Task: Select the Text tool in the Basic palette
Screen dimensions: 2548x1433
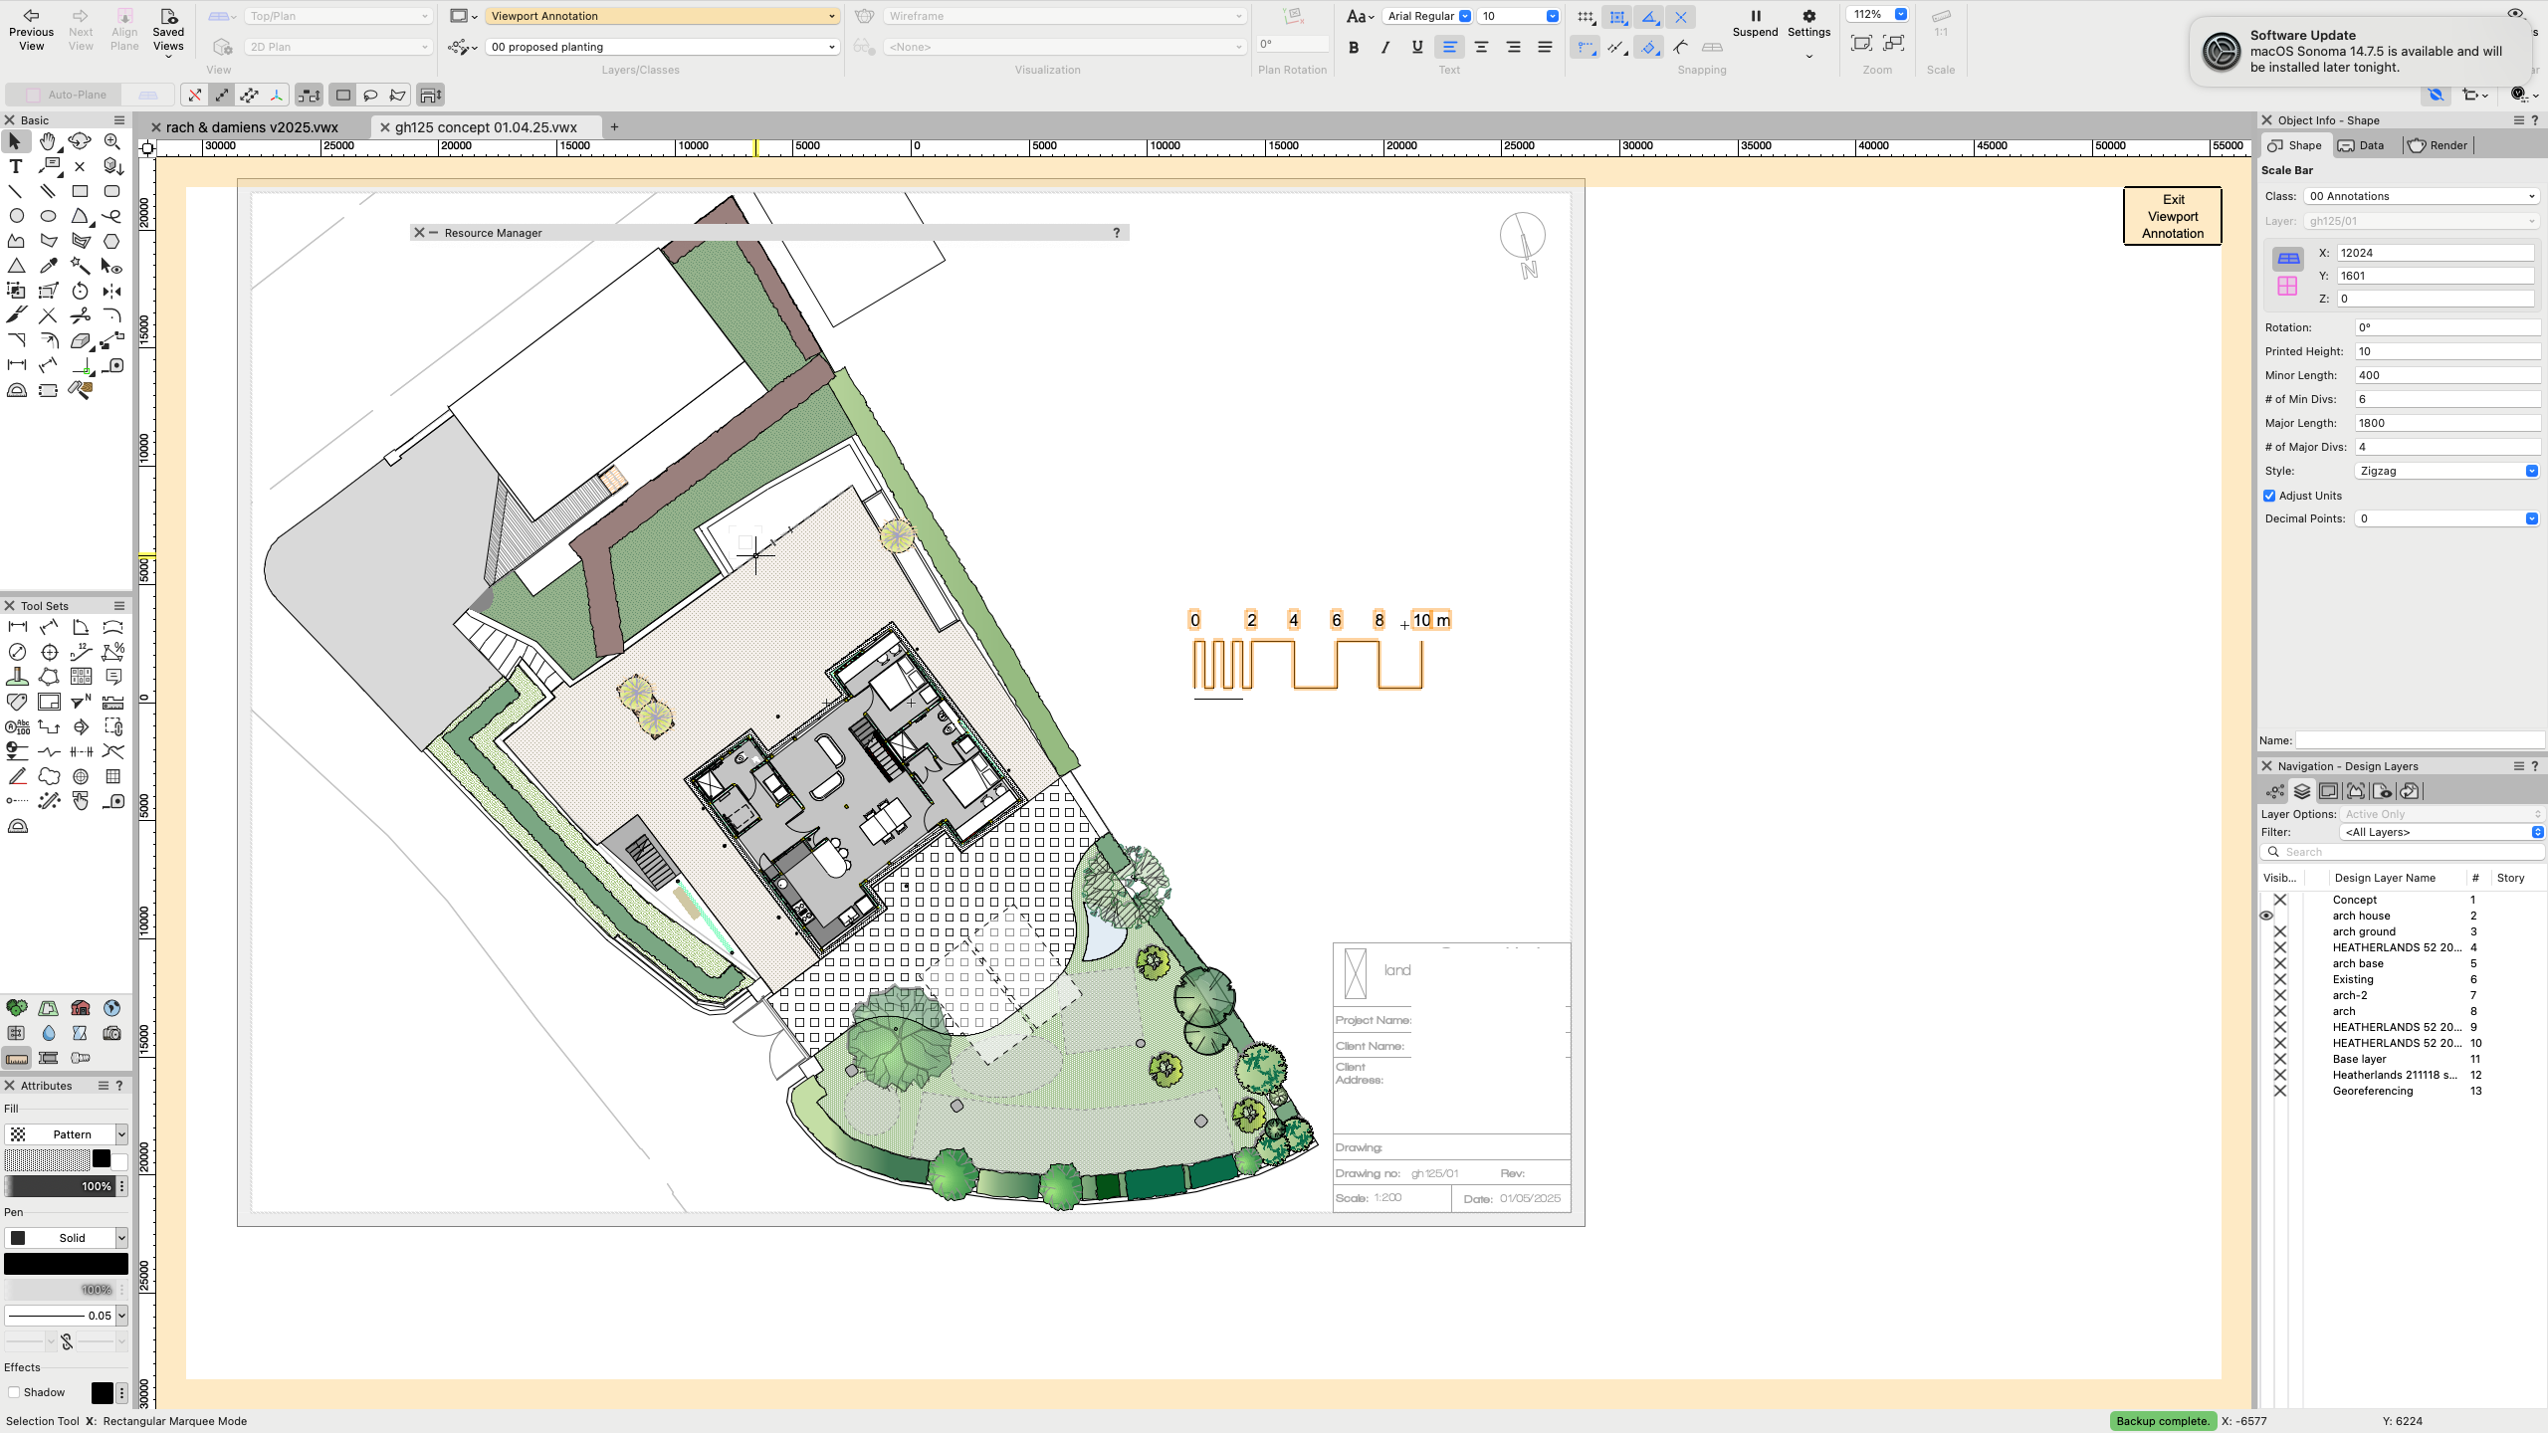Action: [15, 166]
